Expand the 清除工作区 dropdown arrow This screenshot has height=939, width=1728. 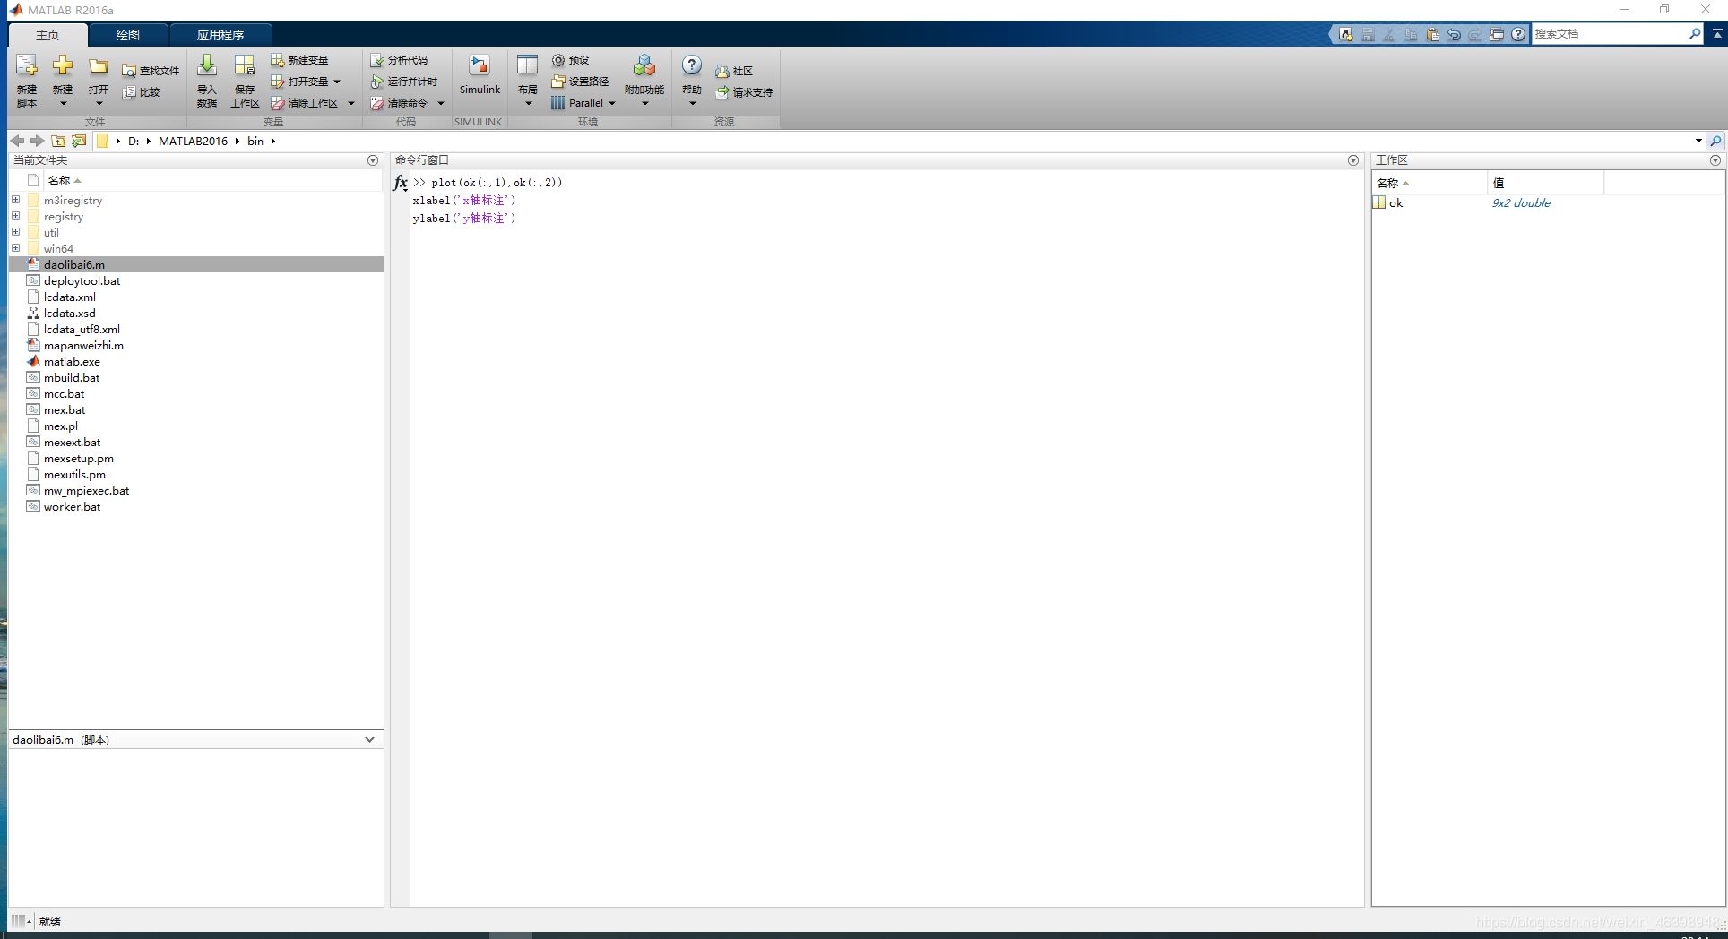click(x=351, y=103)
